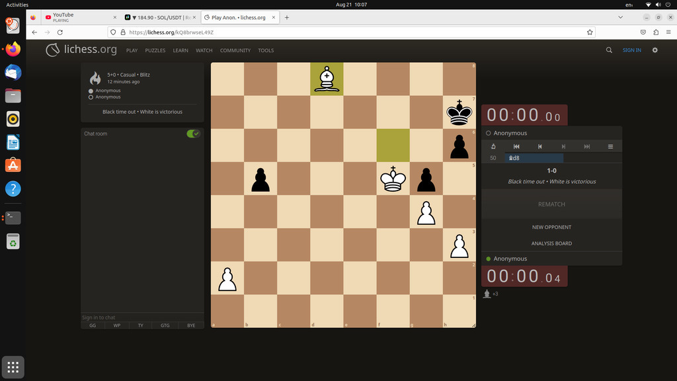Switch to the SOL/USDT tab
677x381 pixels.
(161, 17)
